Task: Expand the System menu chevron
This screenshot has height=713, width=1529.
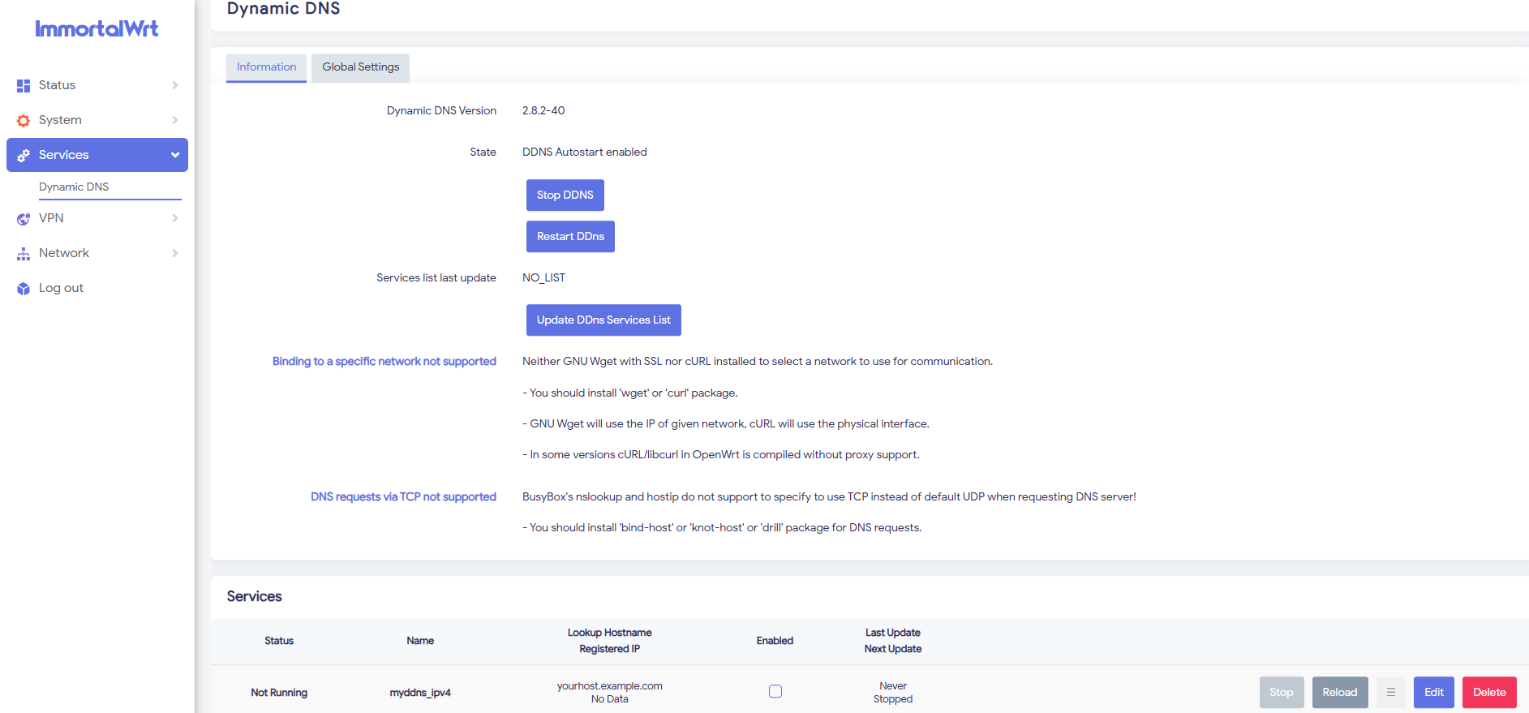Action: tap(175, 120)
